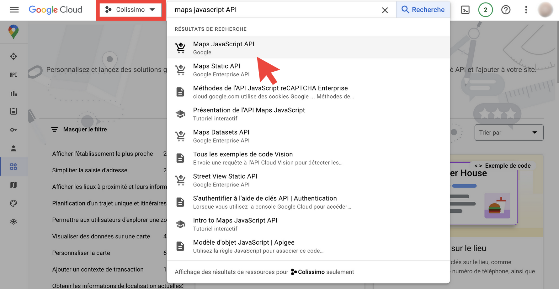Screen dimensions: 559x289
Task: Filter by Personnaliser la carte
Action: pos(81,253)
